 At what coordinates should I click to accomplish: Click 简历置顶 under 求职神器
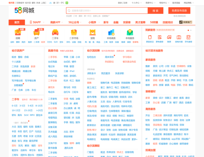point(105,73)
